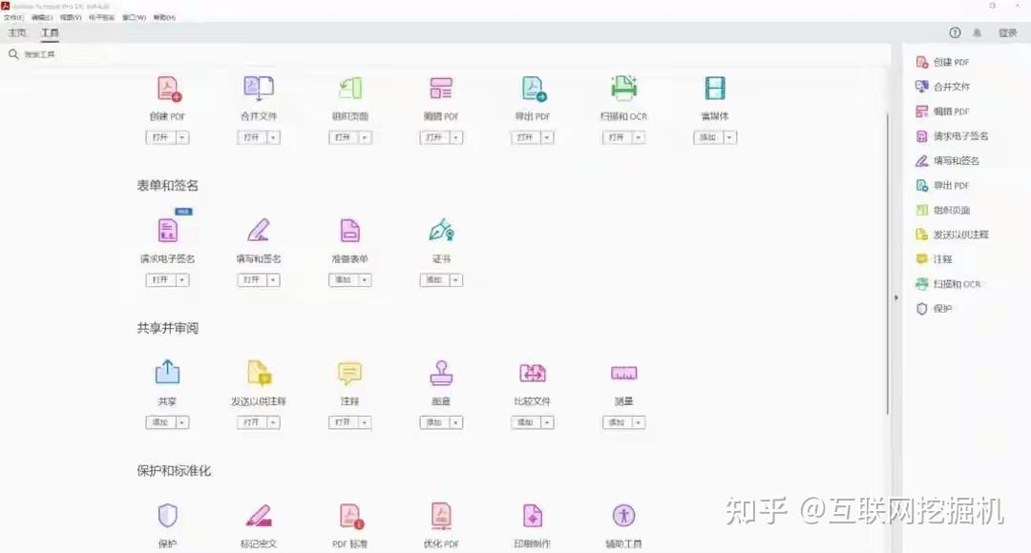Screen dimensions: 1031x553
Task: Select the 比较文件 tool icon
Action: 533,373
